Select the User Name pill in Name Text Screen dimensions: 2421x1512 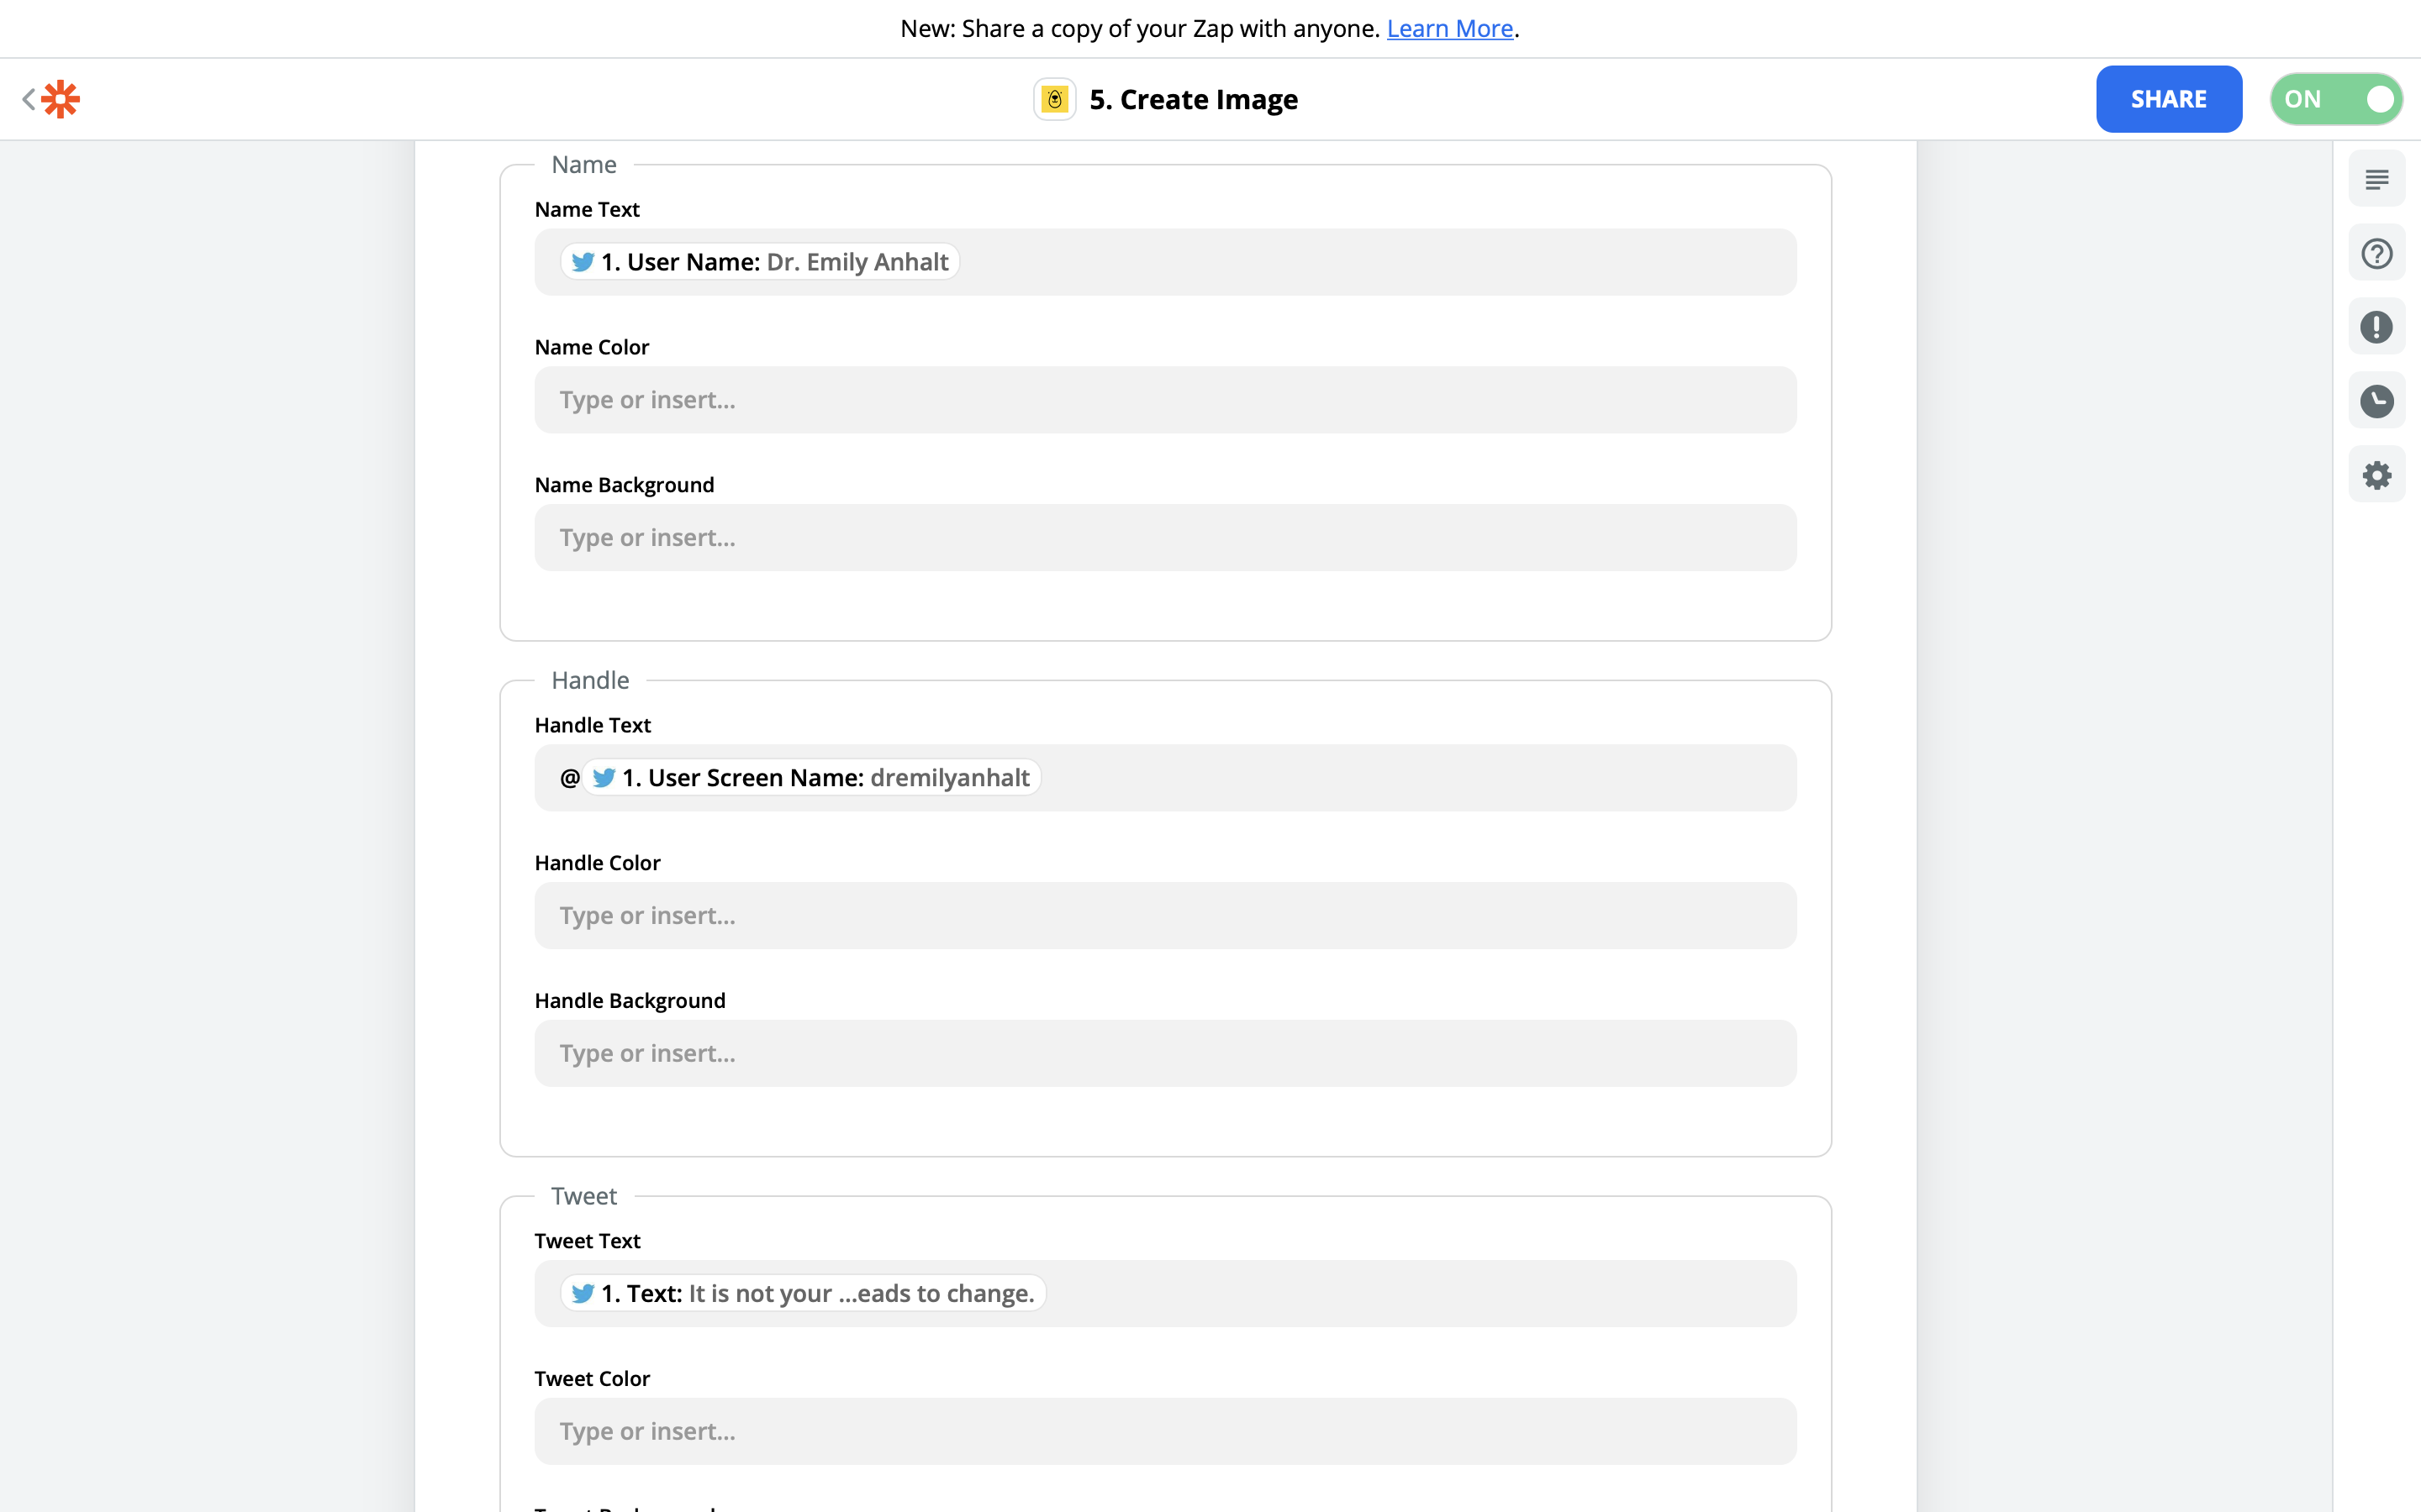[760, 262]
